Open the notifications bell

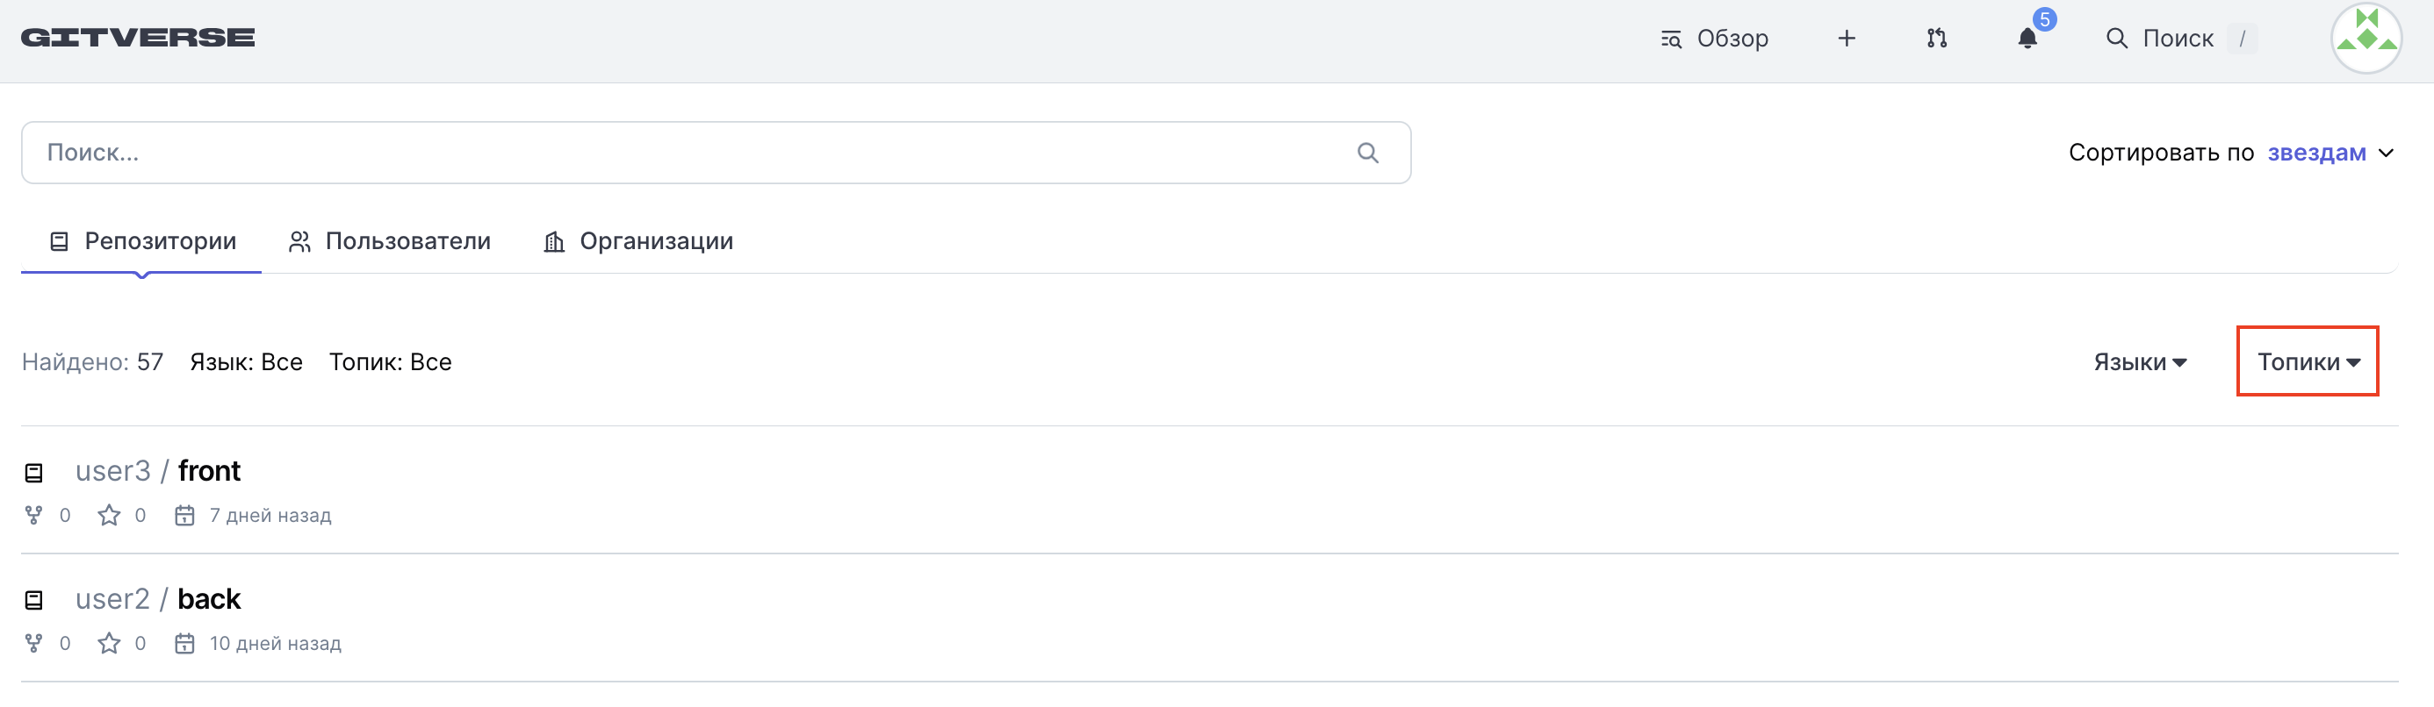[2027, 39]
